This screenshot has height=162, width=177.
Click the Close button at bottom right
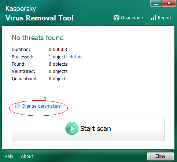[161, 156]
